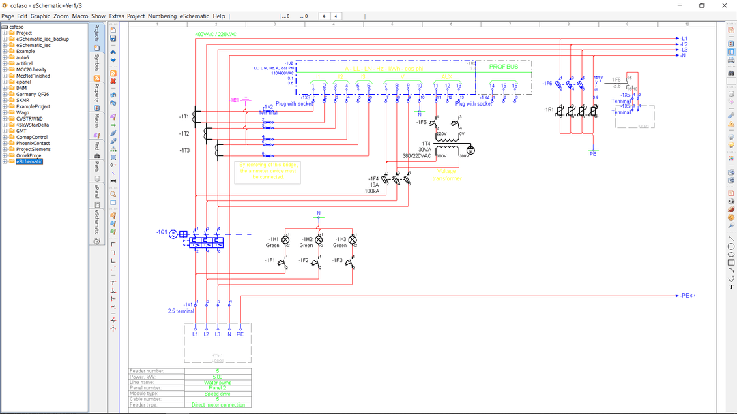737x414 pixels.
Task: Click the color grid palette icon
Action: click(x=731, y=159)
